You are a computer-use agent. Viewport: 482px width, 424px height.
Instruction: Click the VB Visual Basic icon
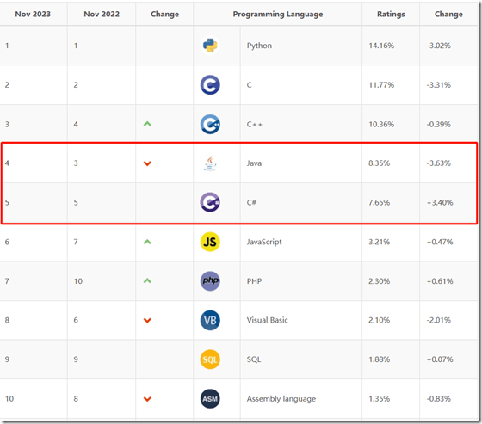tap(210, 320)
